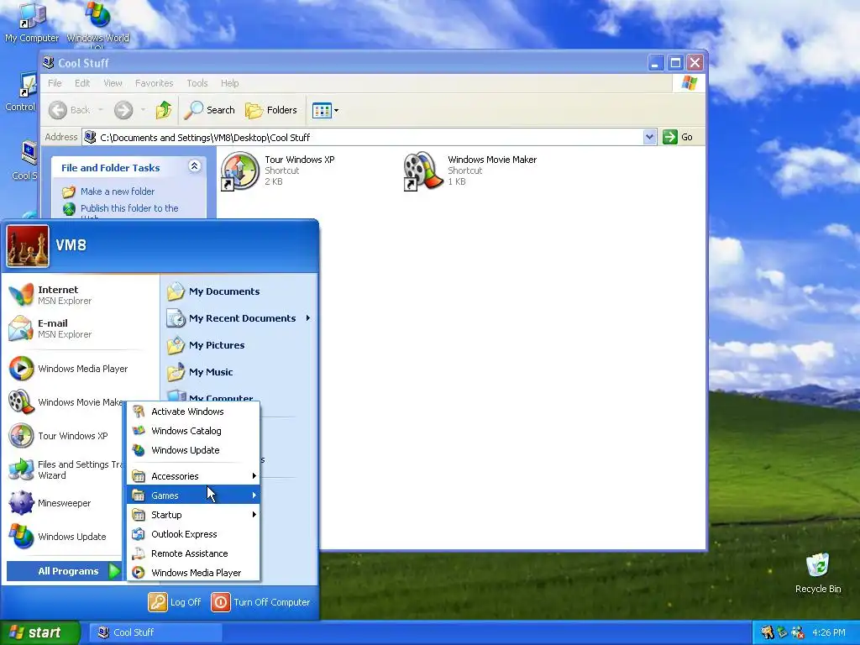Launch Minesweeper from Start menu
Image resolution: width=860 pixels, height=645 pixels.
[x=66, y=503]
